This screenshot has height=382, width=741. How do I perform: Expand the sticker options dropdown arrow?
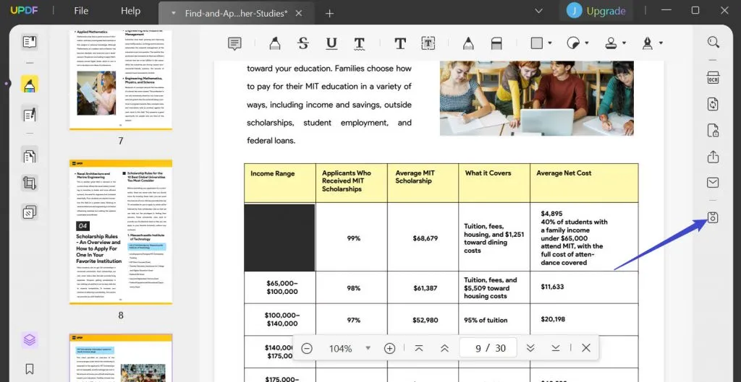[x=587, y=43]
